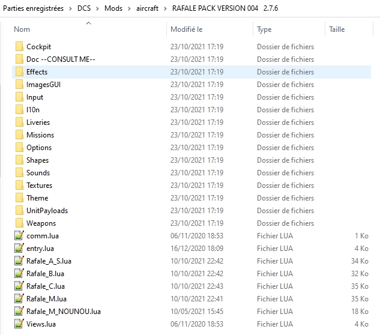Select the Sounds folder icon
This screenshot has width=380, height=335.
coord(19,172)
